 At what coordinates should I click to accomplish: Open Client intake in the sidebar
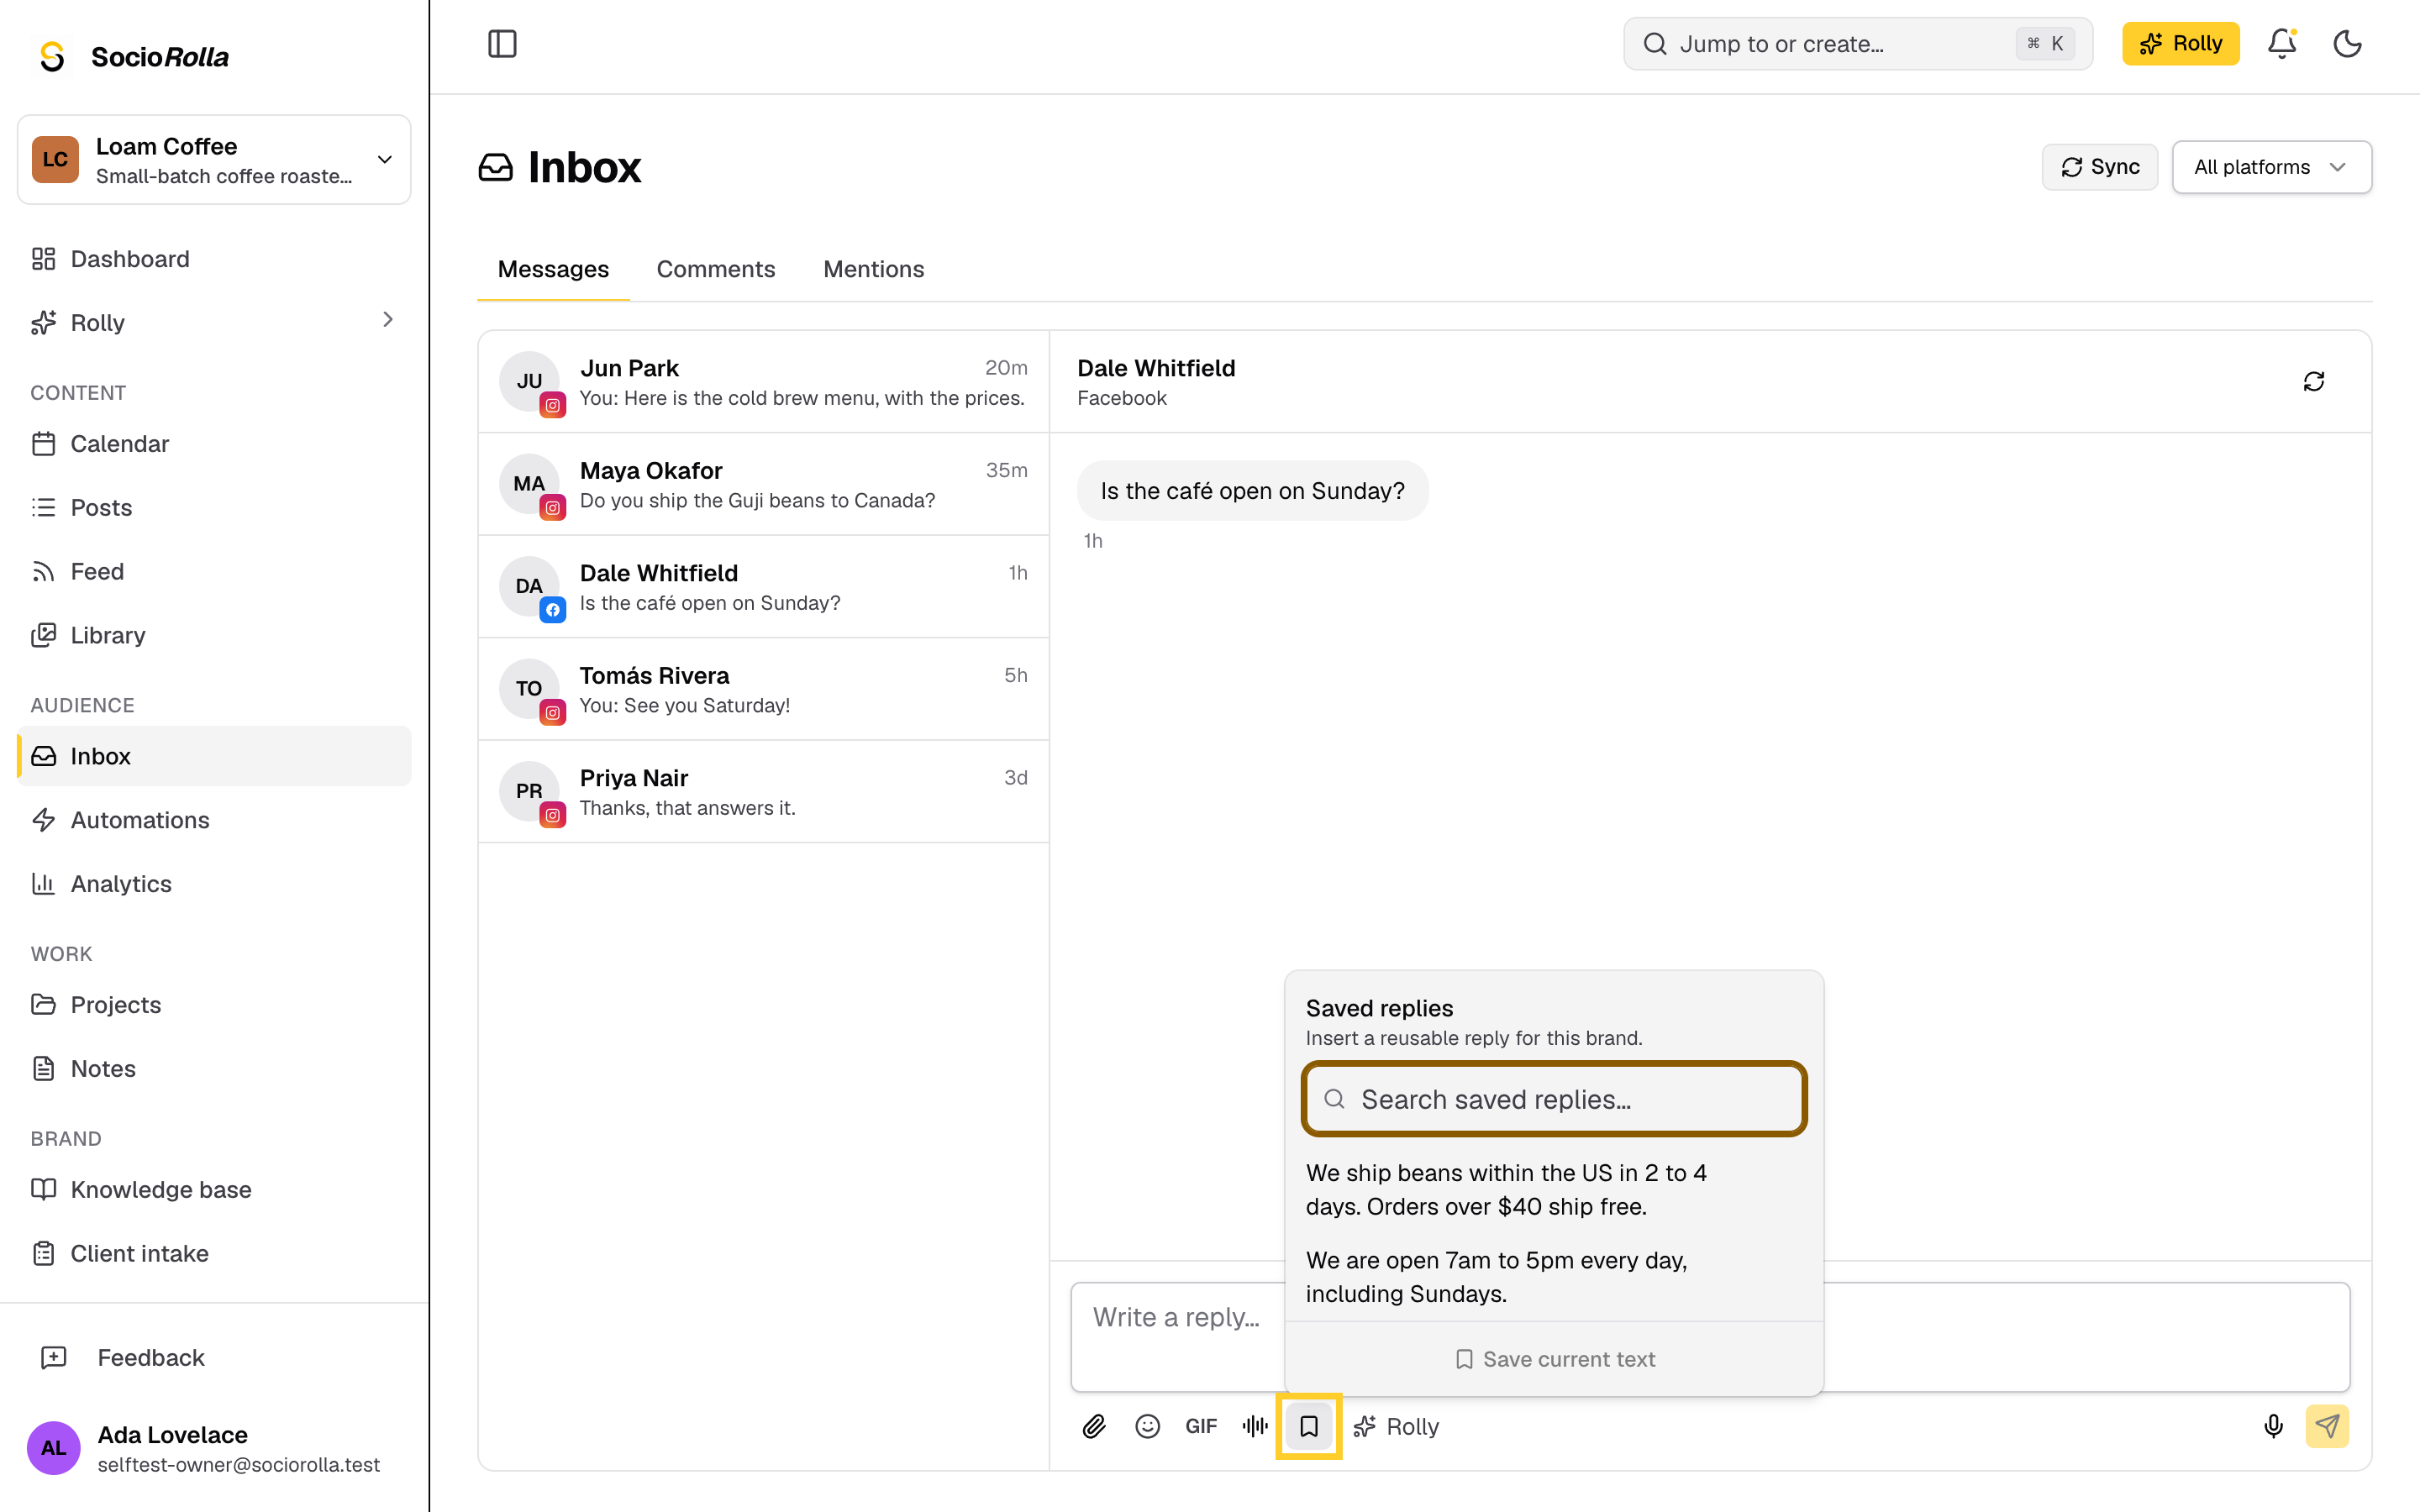point(214,1254)
